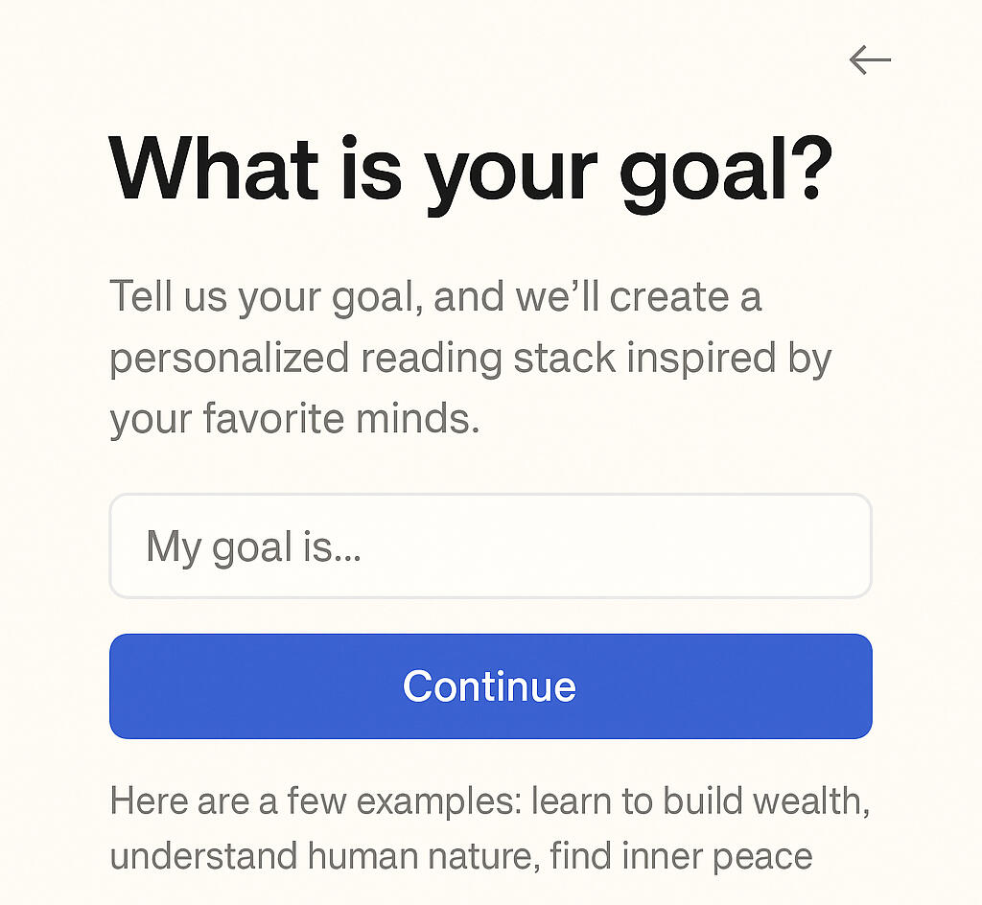This screenshot has height=905, width=982.
Task: Click the "My goal is..." placeholder text
Action: (253, 547)
